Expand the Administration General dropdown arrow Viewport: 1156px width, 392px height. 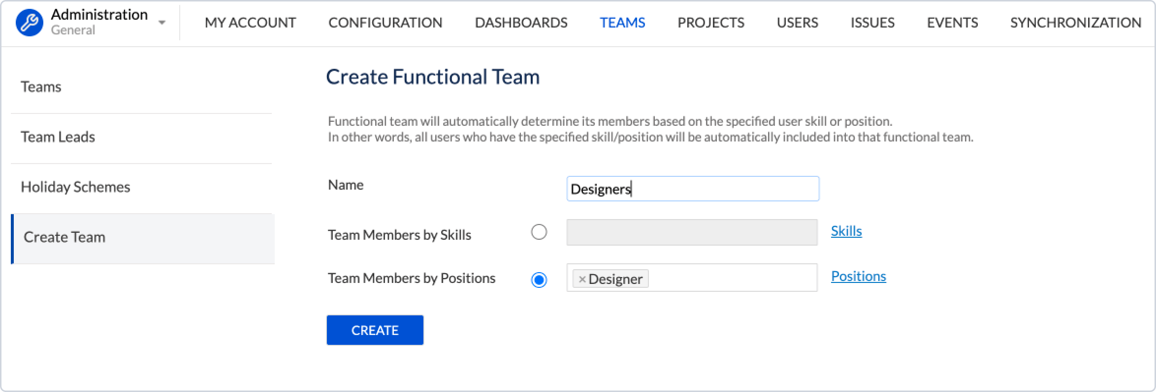(161, 23)
